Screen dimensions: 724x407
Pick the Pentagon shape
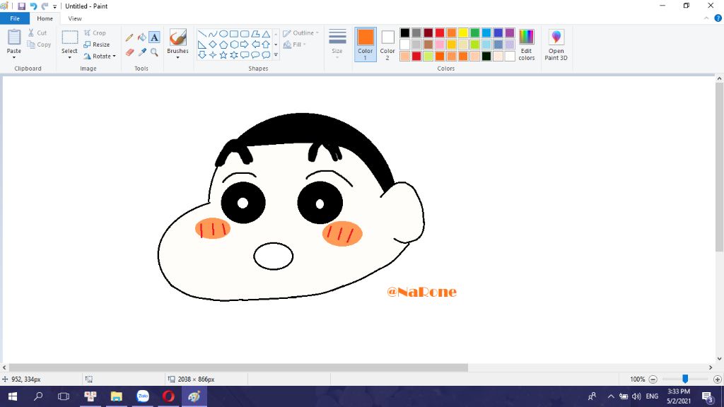point(223,45)
